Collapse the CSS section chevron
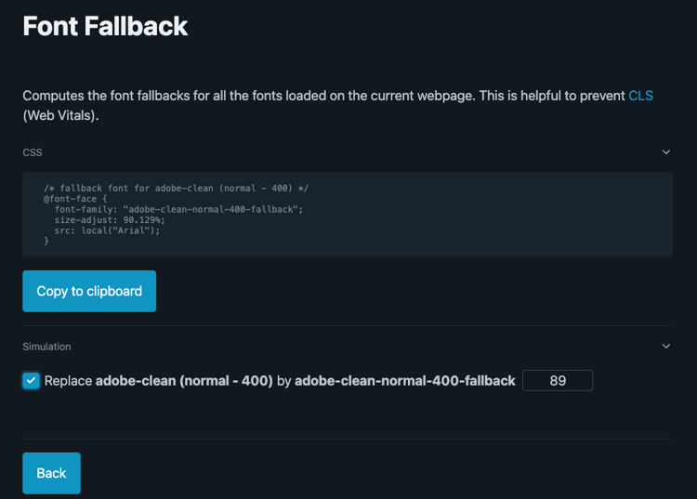 pos(665,152)
